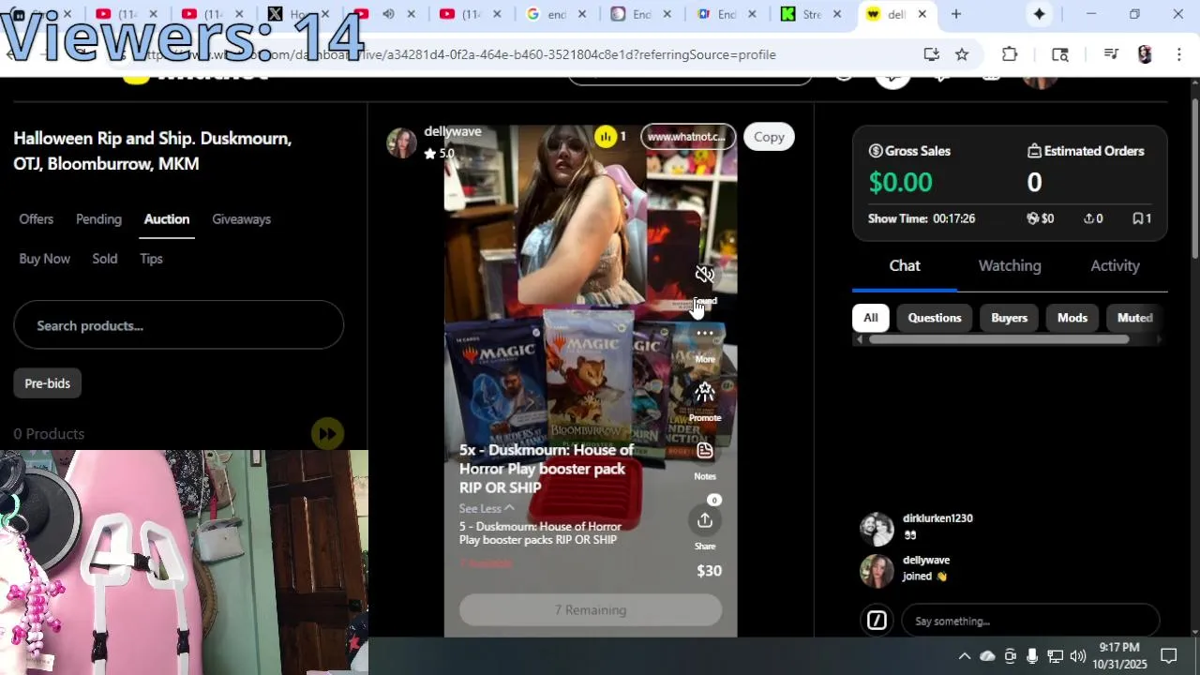This screenshot has height=675, width=1200.
Task: Filter chat by Questions
Action: pos(935,318)
